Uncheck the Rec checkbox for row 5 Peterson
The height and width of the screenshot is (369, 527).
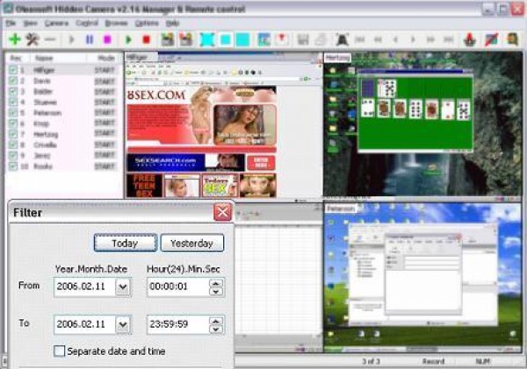click(x=13, y=113)
